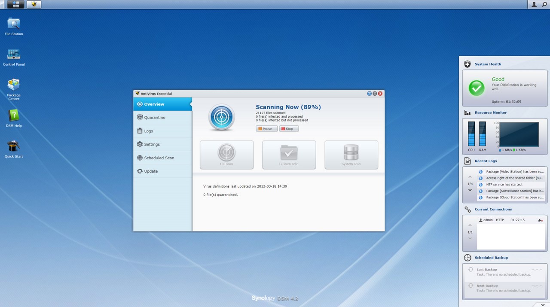550x307 pixels.
Task: Show previous page of Recent Logs
Action: pos(470,177)
